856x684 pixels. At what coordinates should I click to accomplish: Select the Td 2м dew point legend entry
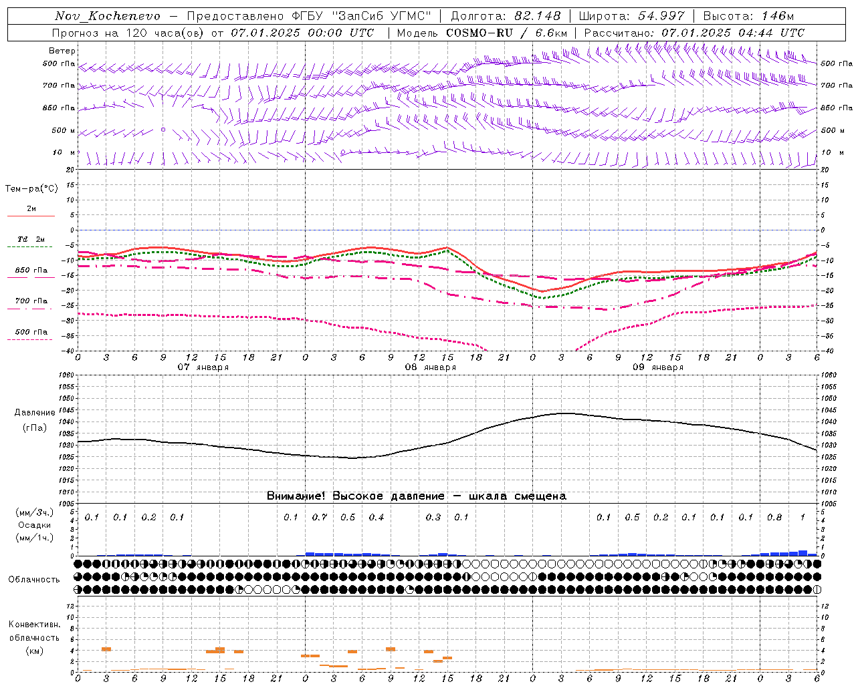[x=31, y=239]
